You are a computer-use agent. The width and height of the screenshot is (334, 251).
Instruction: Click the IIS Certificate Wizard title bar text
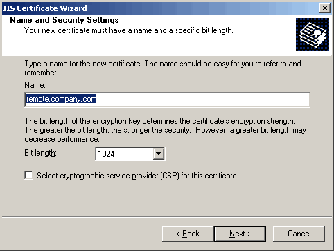coord(45,8)
